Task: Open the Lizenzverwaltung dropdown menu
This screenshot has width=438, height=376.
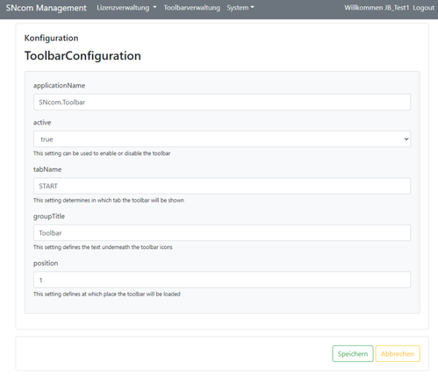Action: tap(126, 8)
